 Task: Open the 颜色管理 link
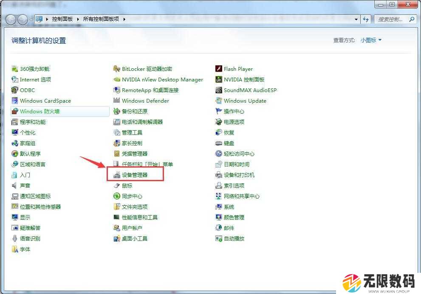coord(234,217)
